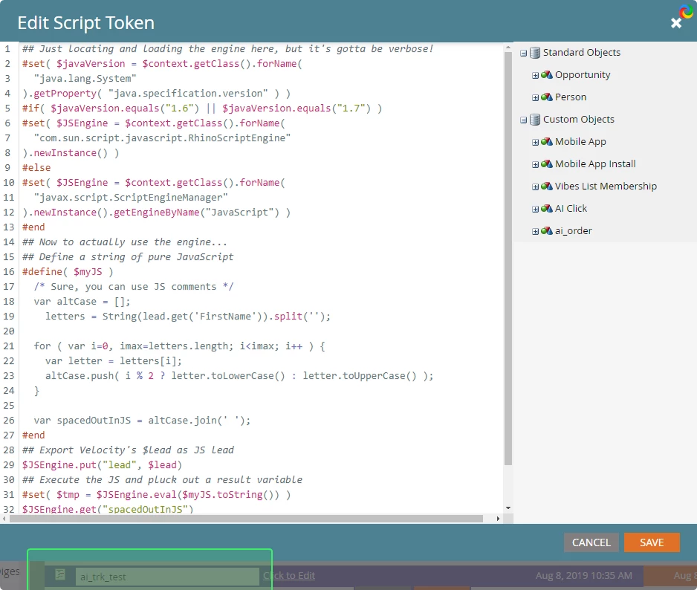697x590 pixels.
Task: Click the editor's vertical scrollbar thumb
Action: 508,259
